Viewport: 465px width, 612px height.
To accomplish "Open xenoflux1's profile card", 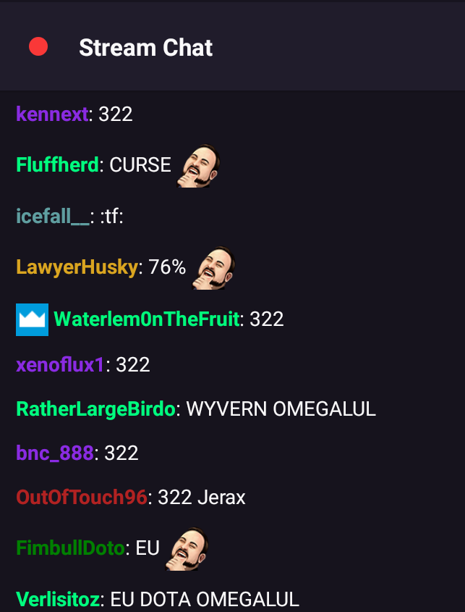I will tap(61, 365).
